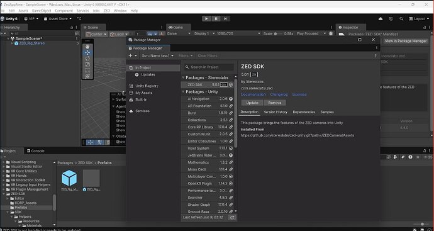Viewport: 434px width, 231px height.
Task: Click the Play button in the toolbar
Action: pos(206,19)
